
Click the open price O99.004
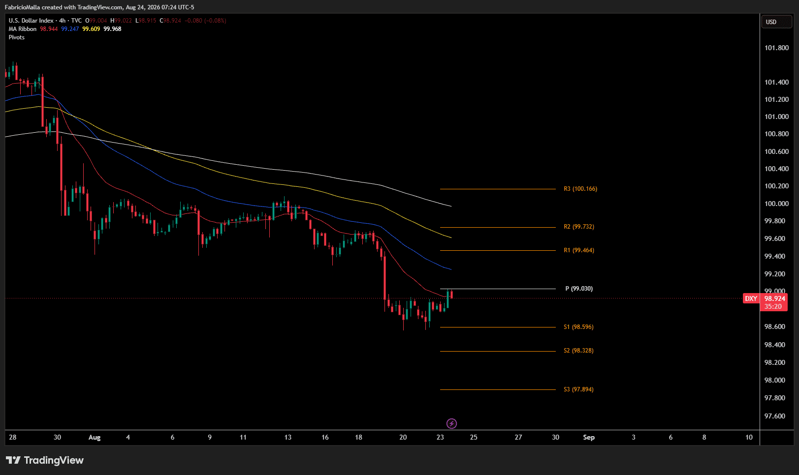click(96, 21)
